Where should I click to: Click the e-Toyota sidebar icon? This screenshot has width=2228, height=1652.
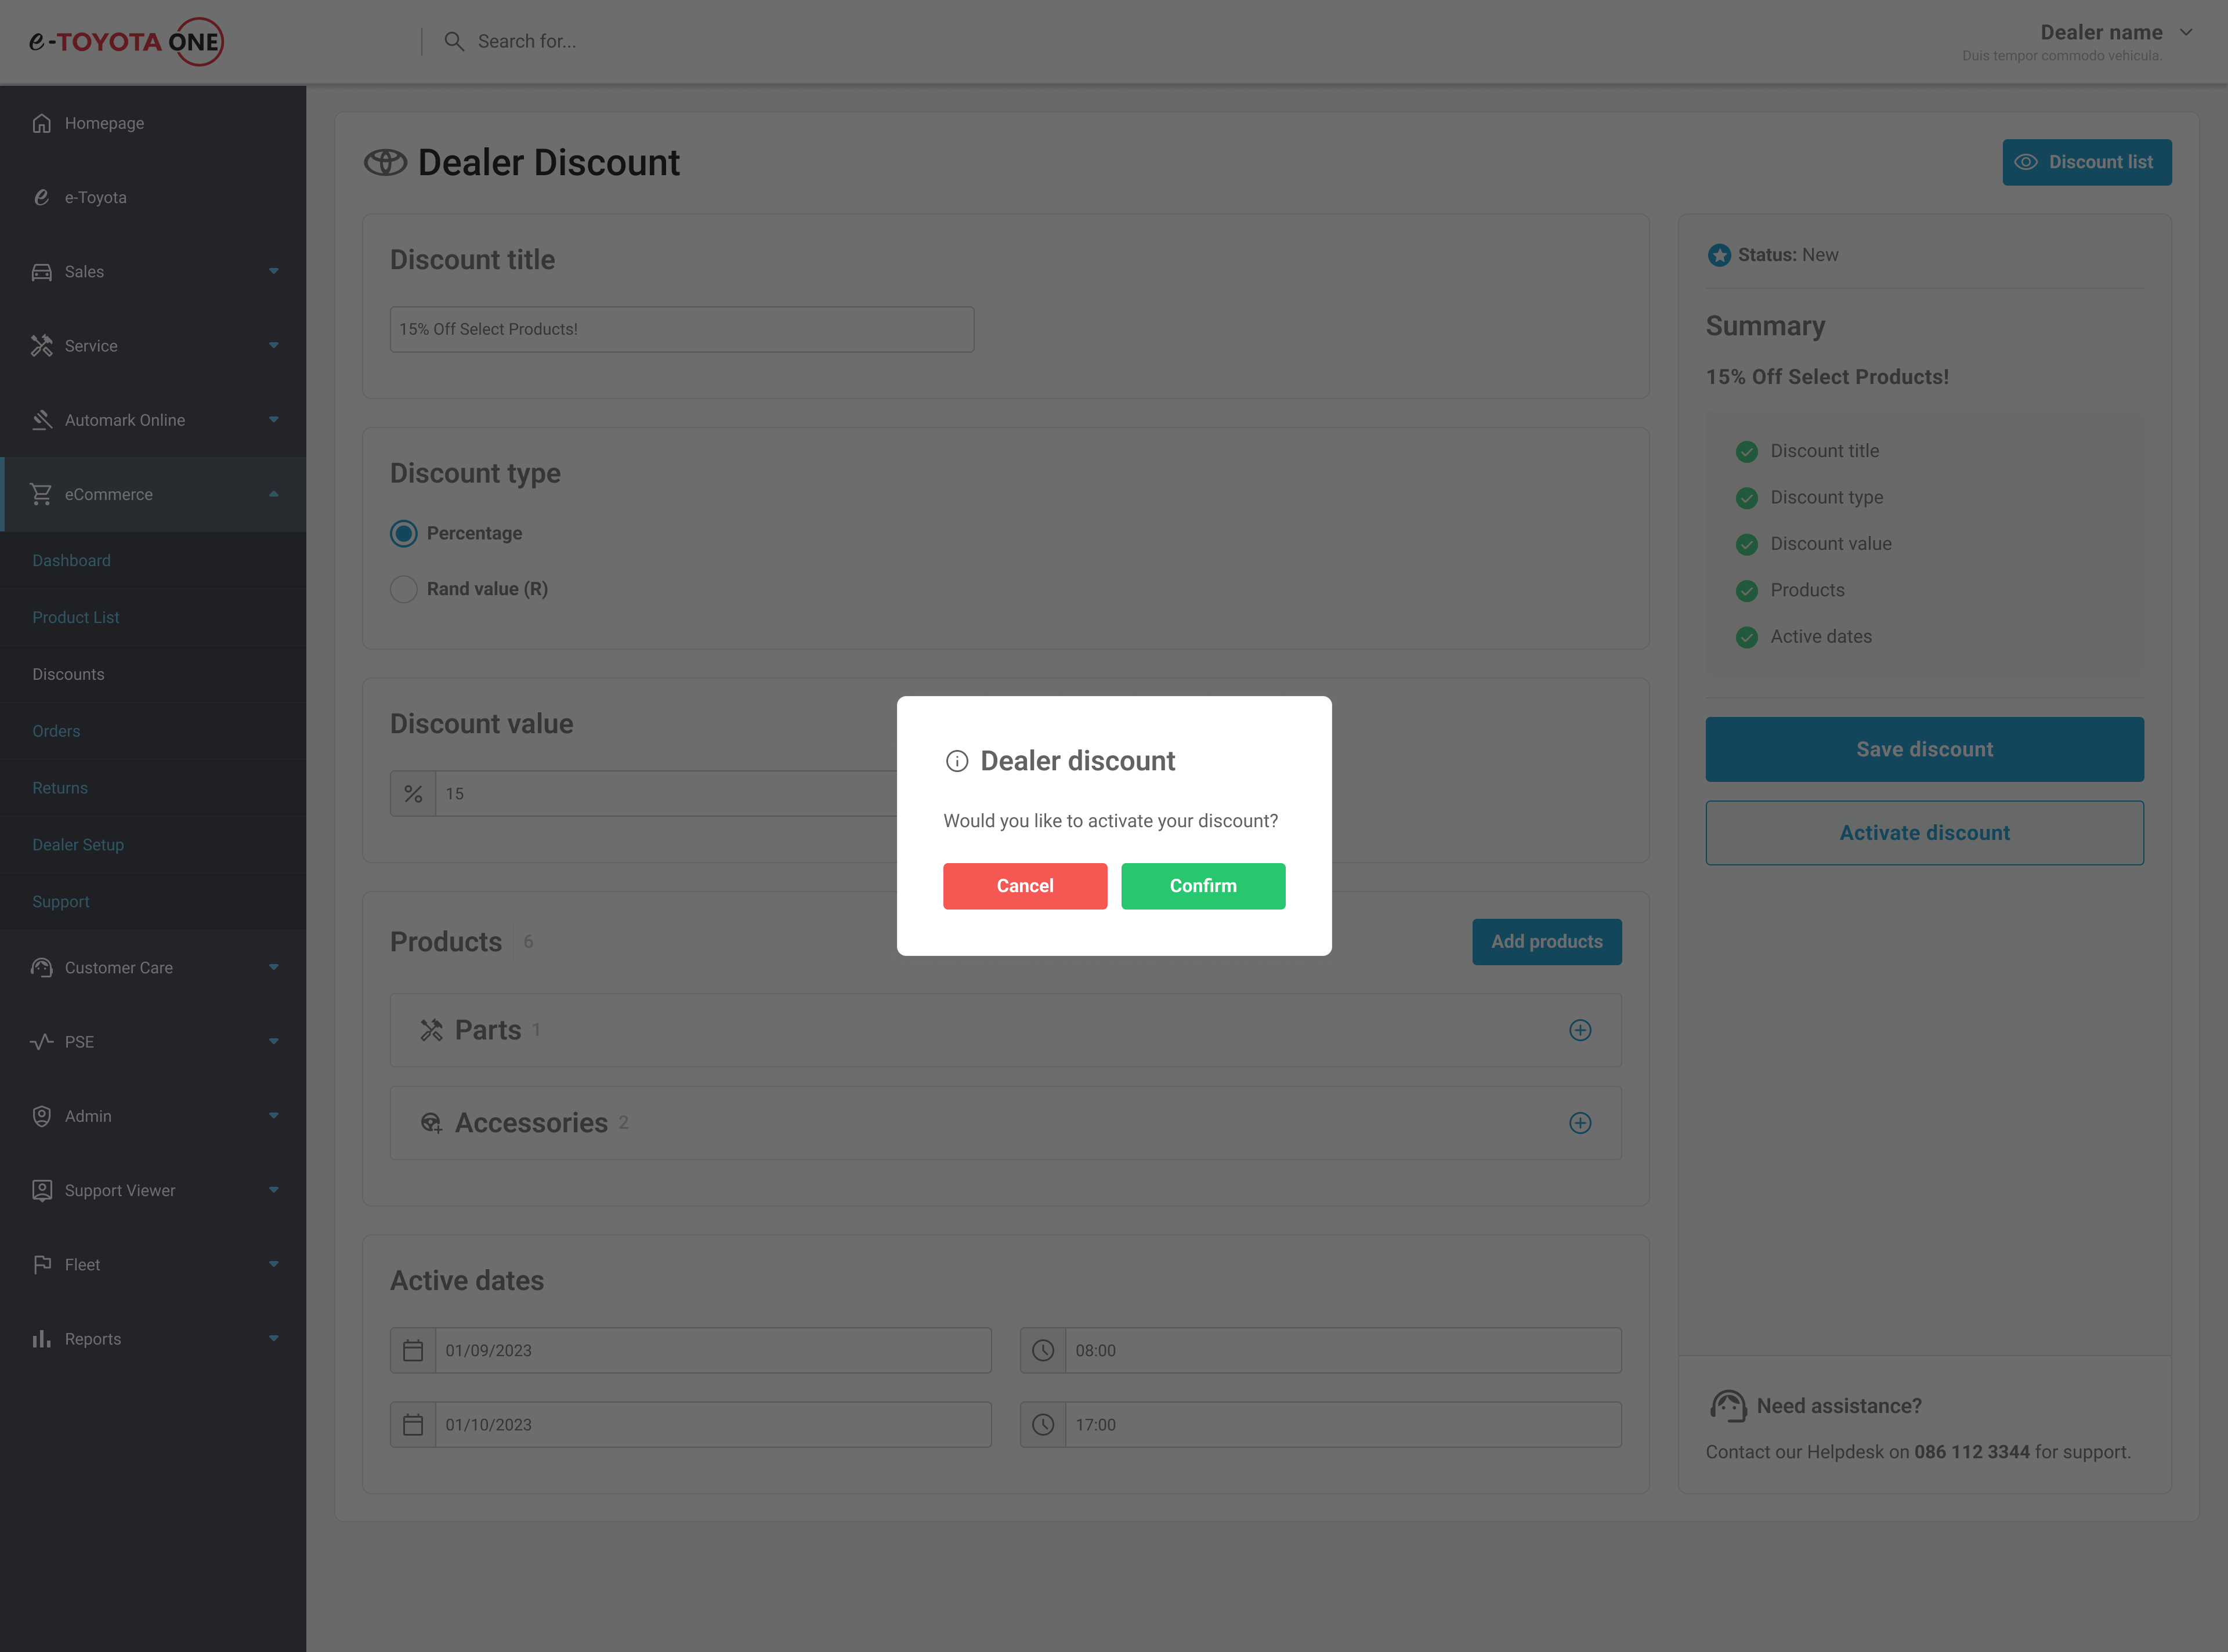pyautogui.click(x=41, y=197)
